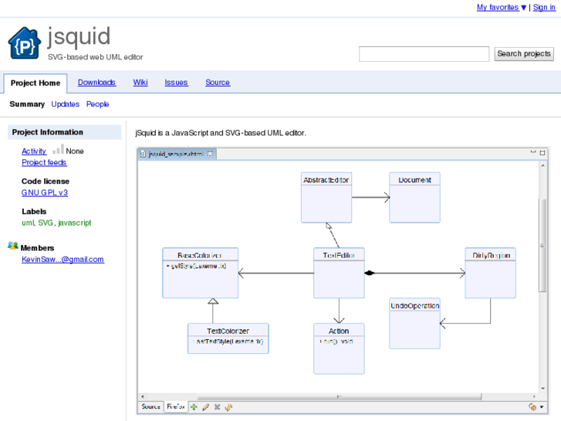Click the Members people icon
This screenshot has width=561, height=421.
coord(13,246)
